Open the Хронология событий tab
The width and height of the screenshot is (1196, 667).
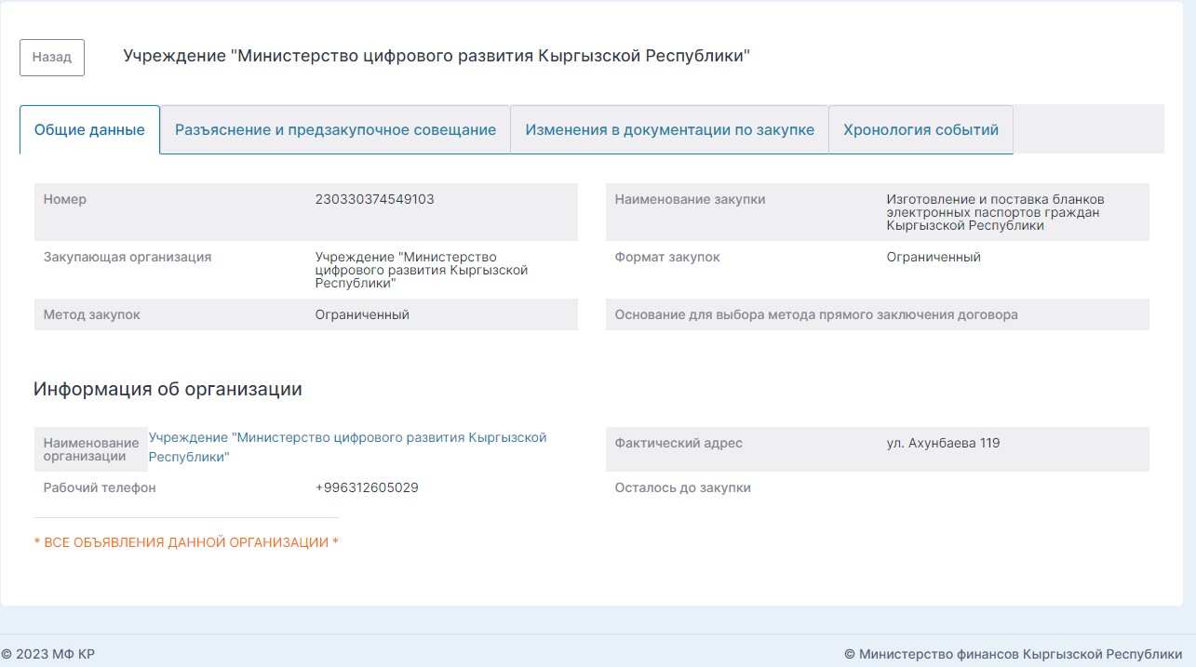(x=921, y=130)
